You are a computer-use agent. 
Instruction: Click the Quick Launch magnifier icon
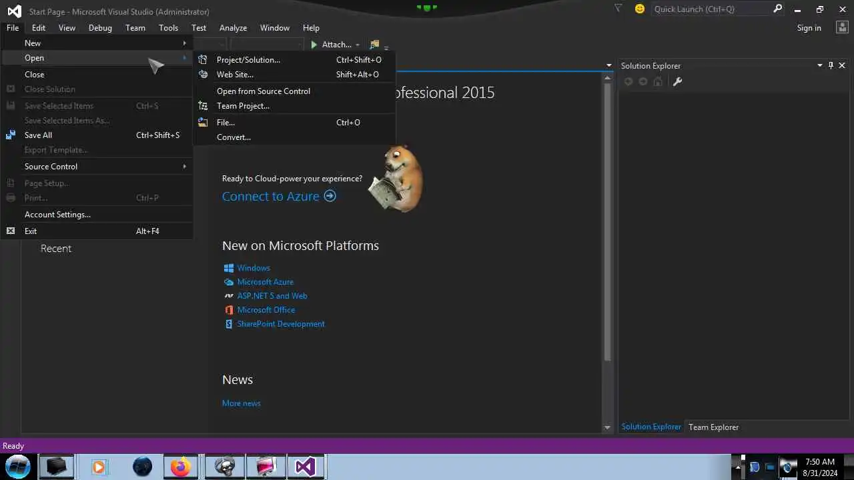click(777, 9)
